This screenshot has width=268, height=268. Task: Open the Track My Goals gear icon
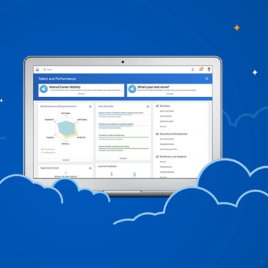(x=147, y=107)
